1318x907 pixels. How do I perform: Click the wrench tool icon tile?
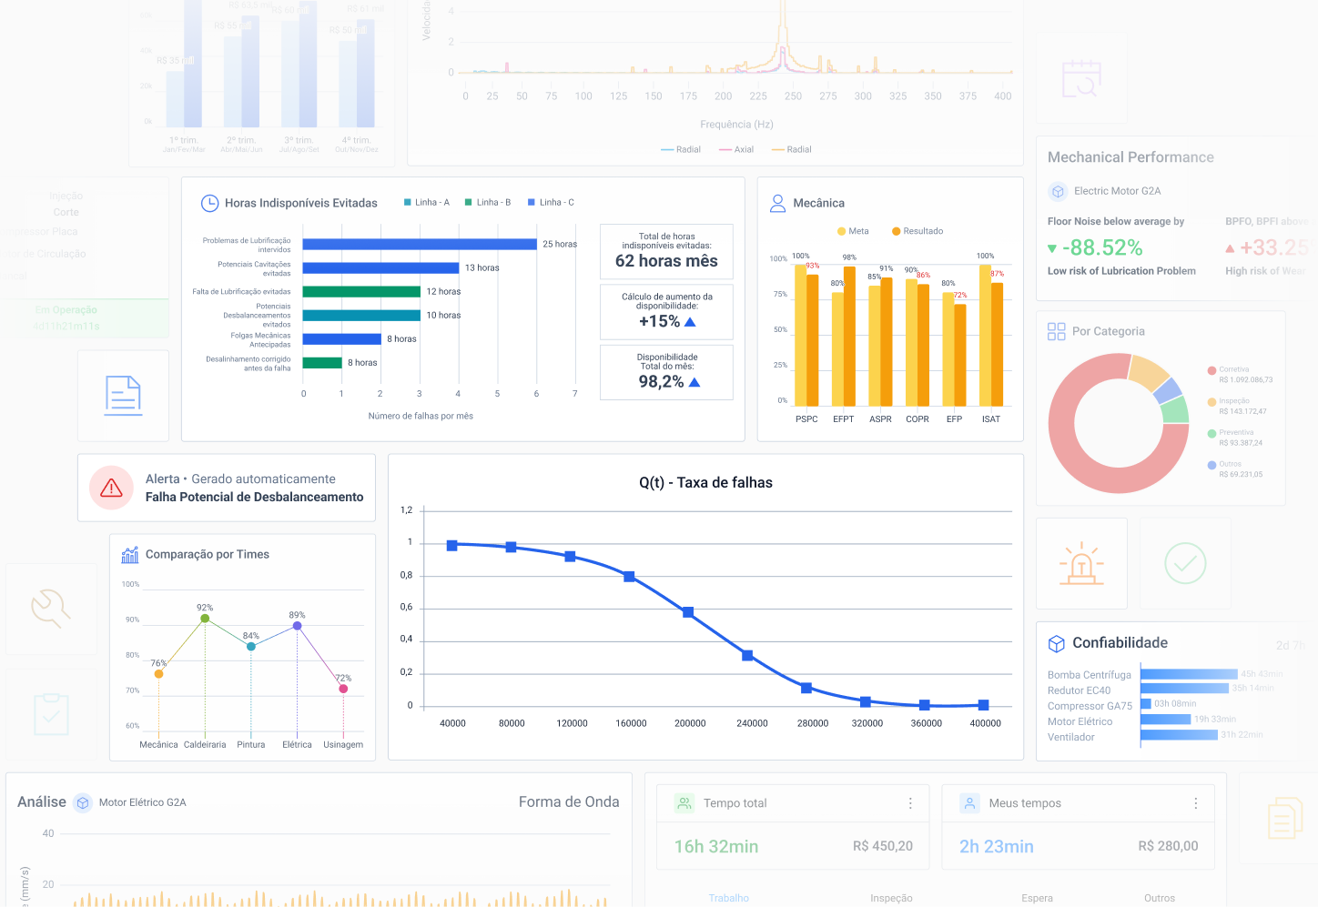[51, 609]
